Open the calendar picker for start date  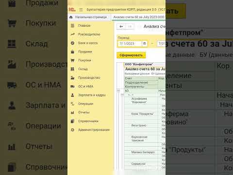[145, 44]
